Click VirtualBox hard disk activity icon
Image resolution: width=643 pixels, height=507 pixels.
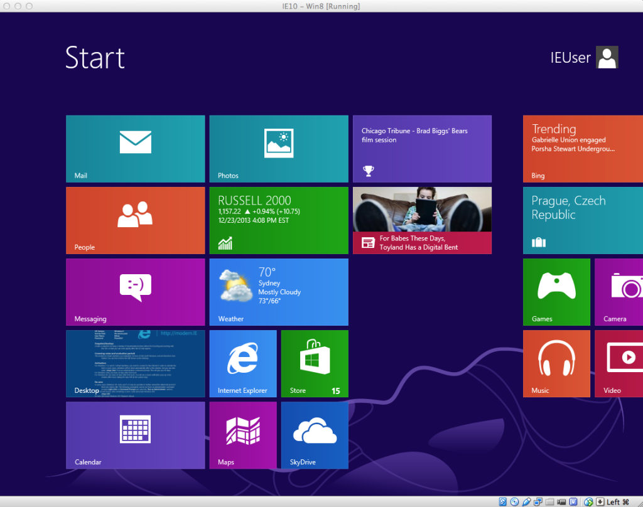tap(503, 502)
